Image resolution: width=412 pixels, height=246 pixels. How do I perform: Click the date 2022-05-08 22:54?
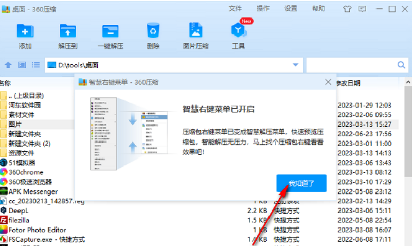[x=365, y=220]
